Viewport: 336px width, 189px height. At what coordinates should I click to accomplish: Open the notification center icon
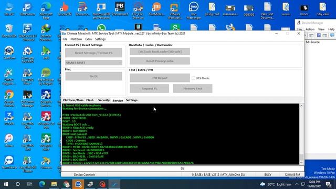[329, 184]
